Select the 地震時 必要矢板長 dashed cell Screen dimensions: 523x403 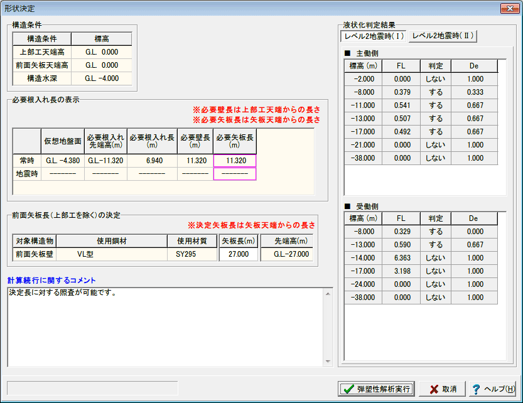[235, 174]
